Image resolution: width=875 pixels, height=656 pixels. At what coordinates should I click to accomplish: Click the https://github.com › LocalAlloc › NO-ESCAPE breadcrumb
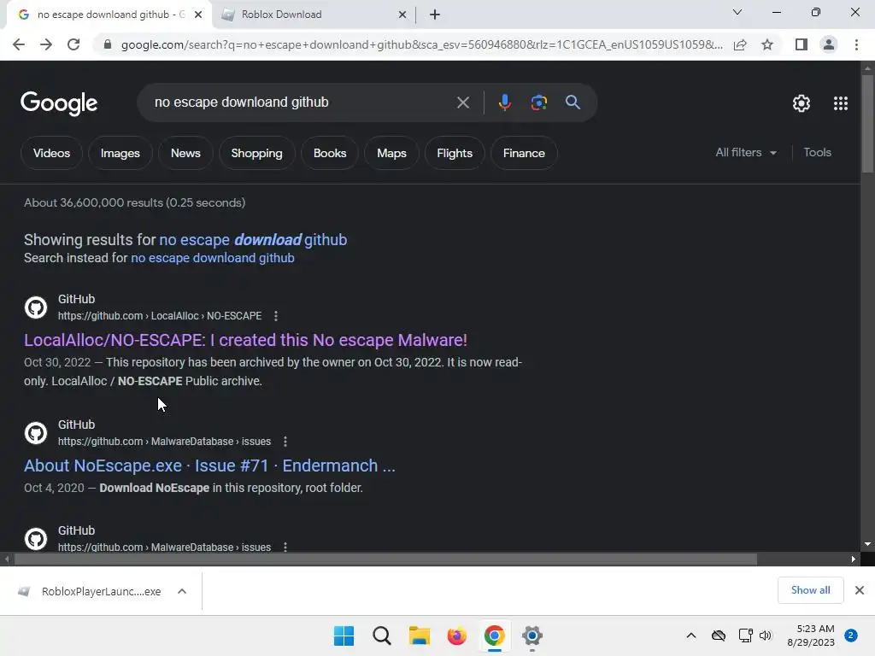(160, 316)
